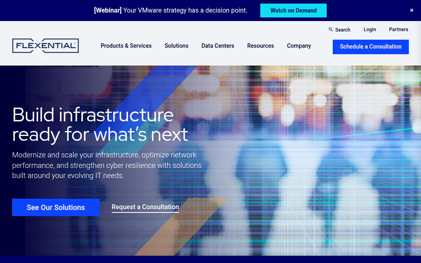Click See Our Solutions button

pyautogui.click(x=56, y=208)
